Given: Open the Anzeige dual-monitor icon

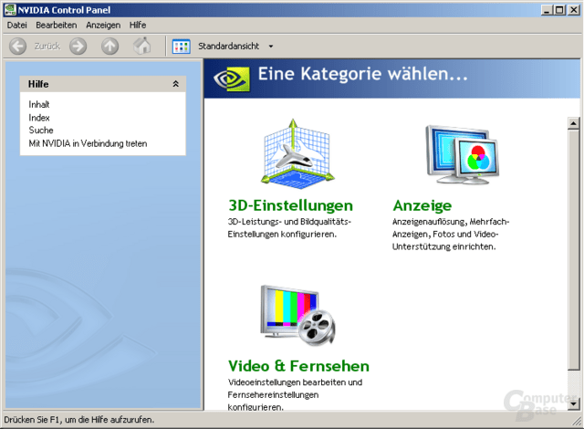Looking at the screenshot, I should coord(463,154).
